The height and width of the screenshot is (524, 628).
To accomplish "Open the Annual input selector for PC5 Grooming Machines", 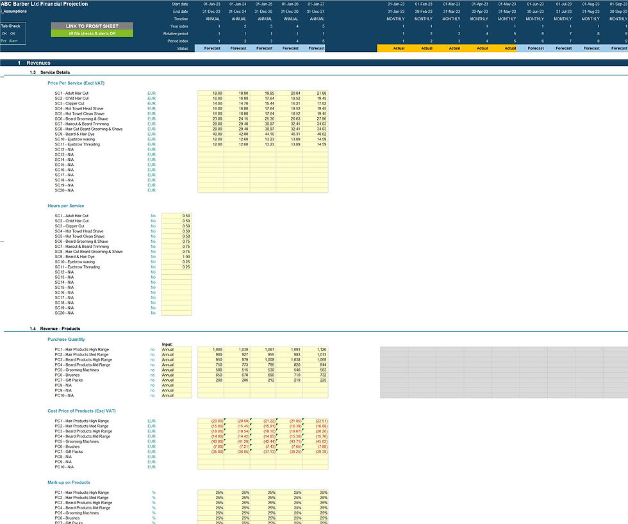I will [x=177, y=370].
